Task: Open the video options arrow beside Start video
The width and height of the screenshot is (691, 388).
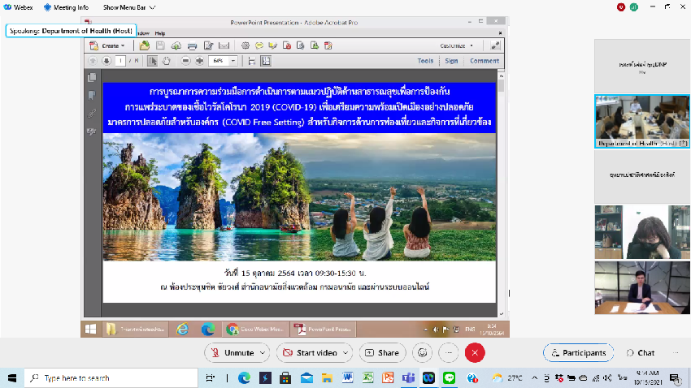Action: tap(346, 353)
